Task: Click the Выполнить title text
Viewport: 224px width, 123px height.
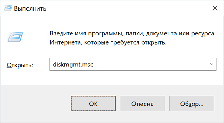Action: [x=30, y=8]
